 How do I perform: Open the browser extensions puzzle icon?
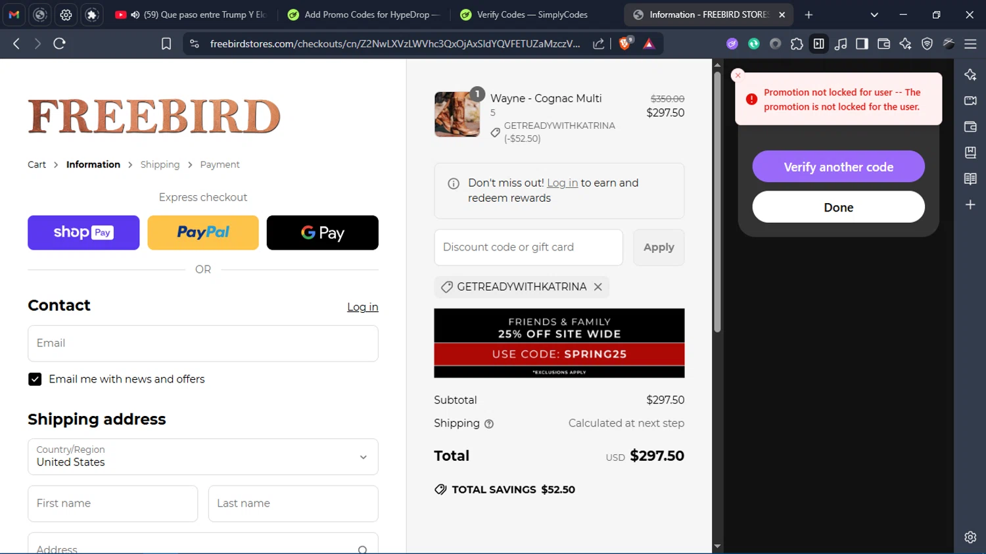click(x=797, y=43)
